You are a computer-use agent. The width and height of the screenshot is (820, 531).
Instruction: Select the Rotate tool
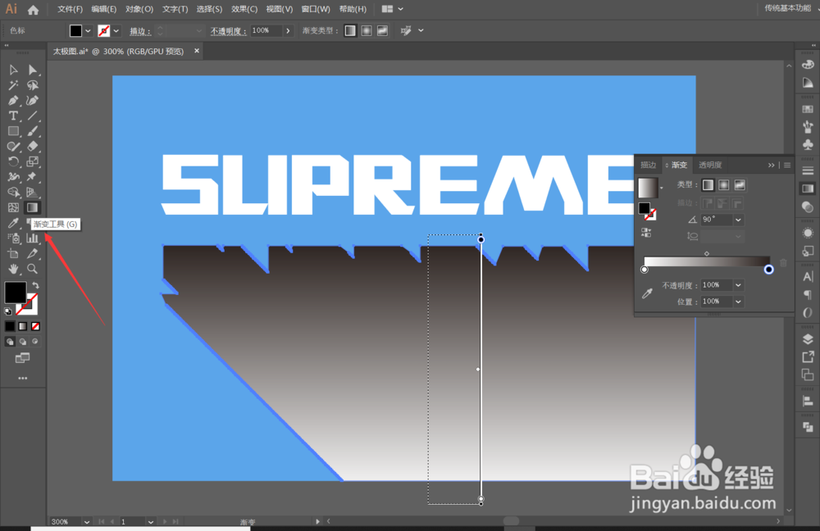point(13,161)
